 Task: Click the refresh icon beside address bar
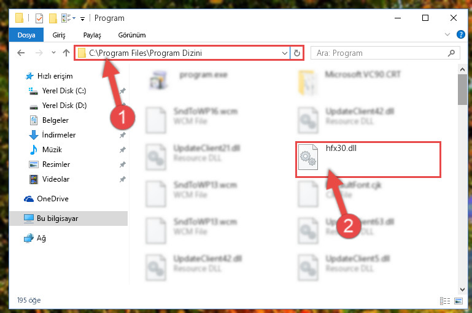click(x=297, y=53)
